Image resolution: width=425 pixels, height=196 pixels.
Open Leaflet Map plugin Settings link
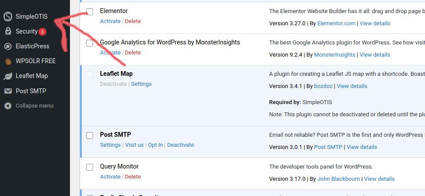141,84
